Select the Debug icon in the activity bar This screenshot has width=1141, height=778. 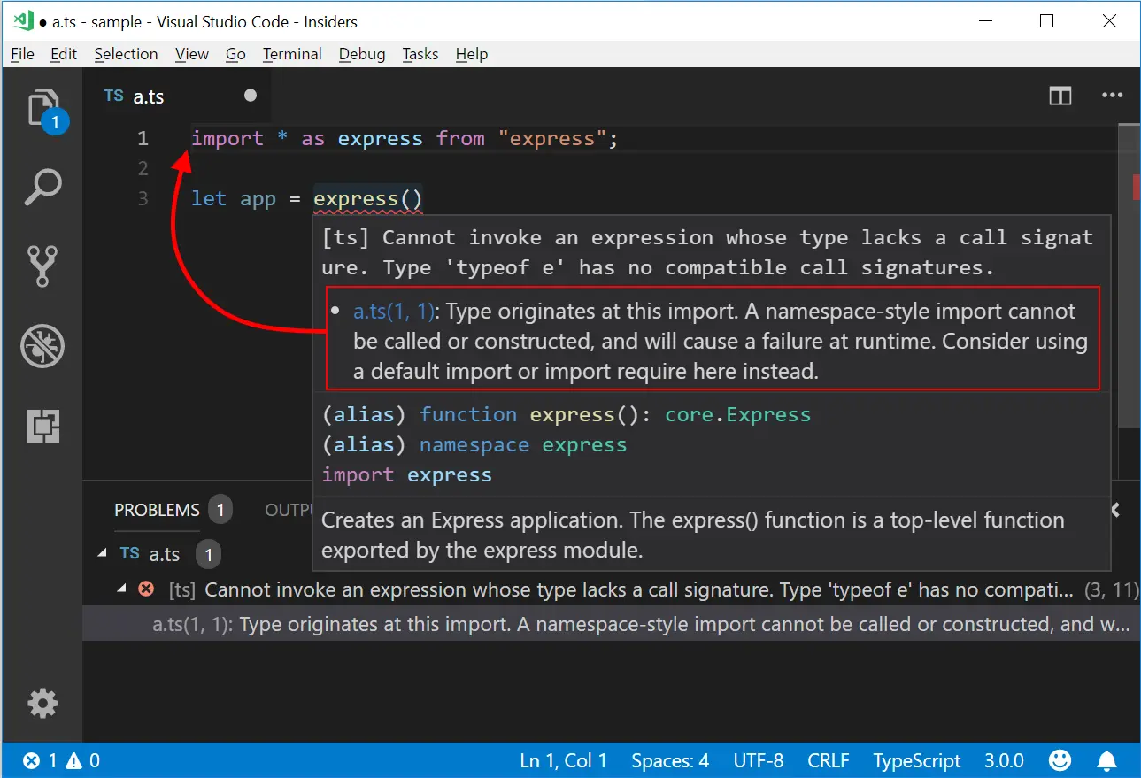pyautogui.click(x=42, y=346)
